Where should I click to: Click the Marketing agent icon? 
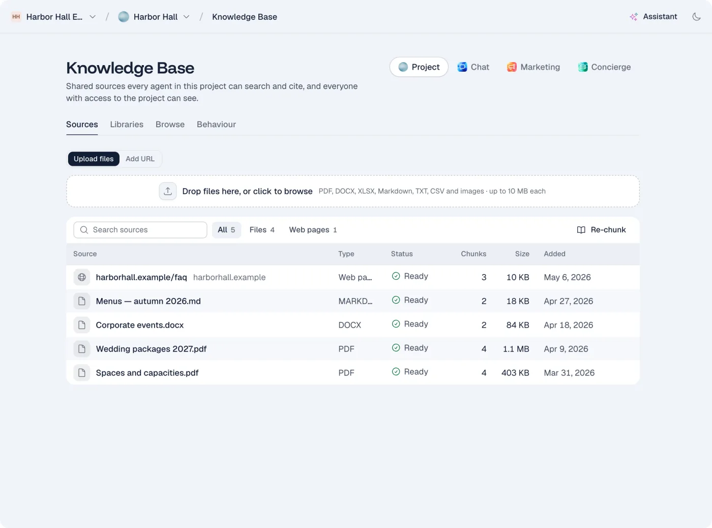click(512, 67)
